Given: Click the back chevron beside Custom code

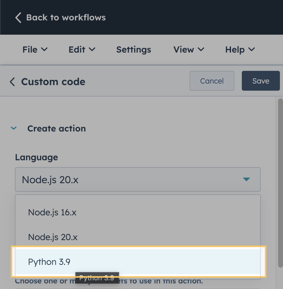Looking at the screenshot, I should click(12, 82).
